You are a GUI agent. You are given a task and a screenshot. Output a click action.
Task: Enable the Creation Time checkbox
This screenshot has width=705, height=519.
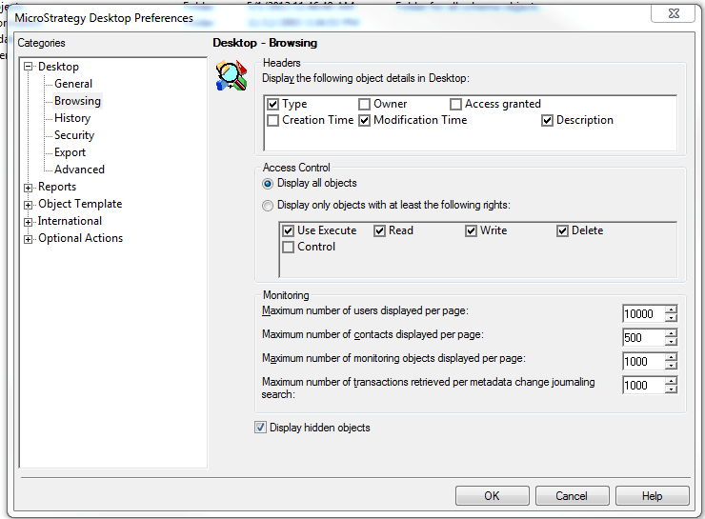click(x=272, y=120)
